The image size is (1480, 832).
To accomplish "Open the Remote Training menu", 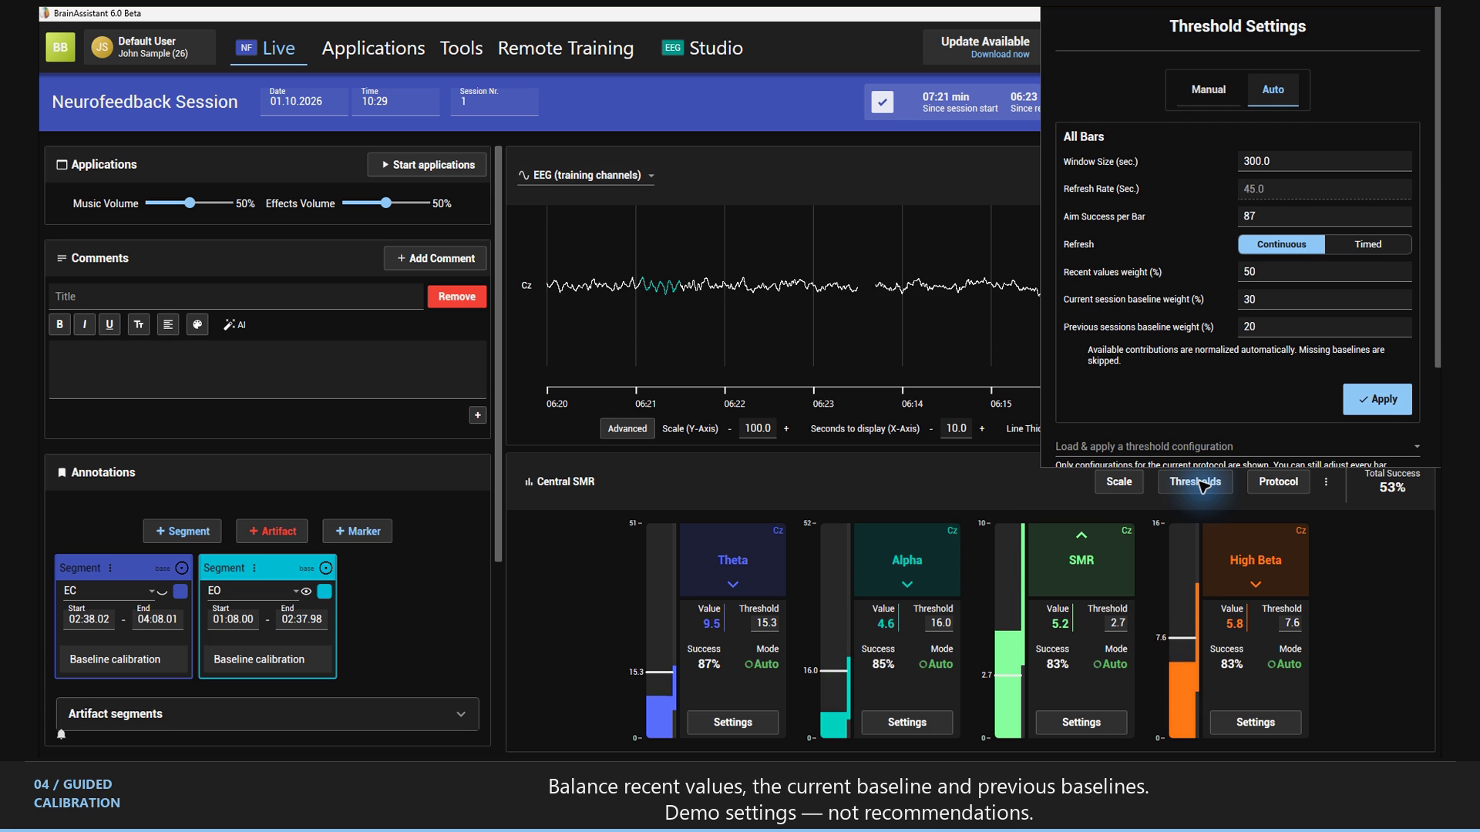I will 565,48.
